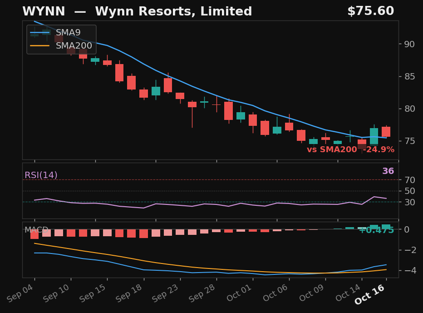
Task: Click the 85 price axis label
Action: tap(409, 77)
